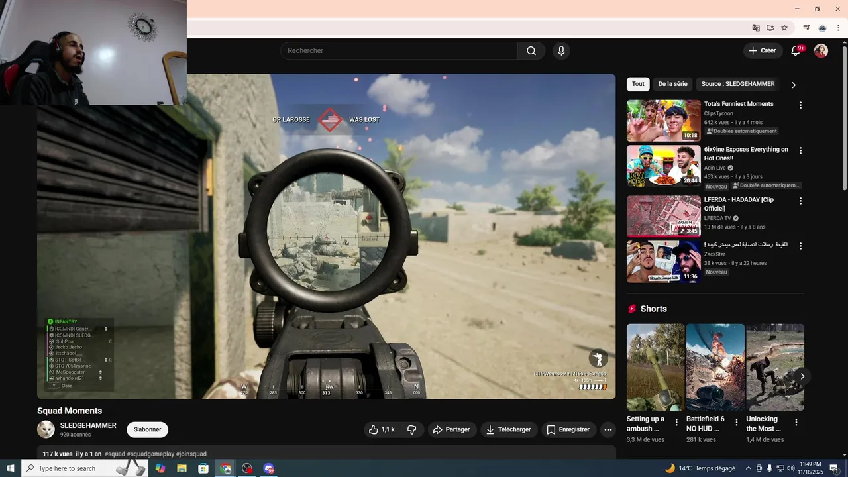This screenshot has width=848, height=477.
Task: Open 6ix9ine Exposes Everything title
Action: (x=746, y=154)
